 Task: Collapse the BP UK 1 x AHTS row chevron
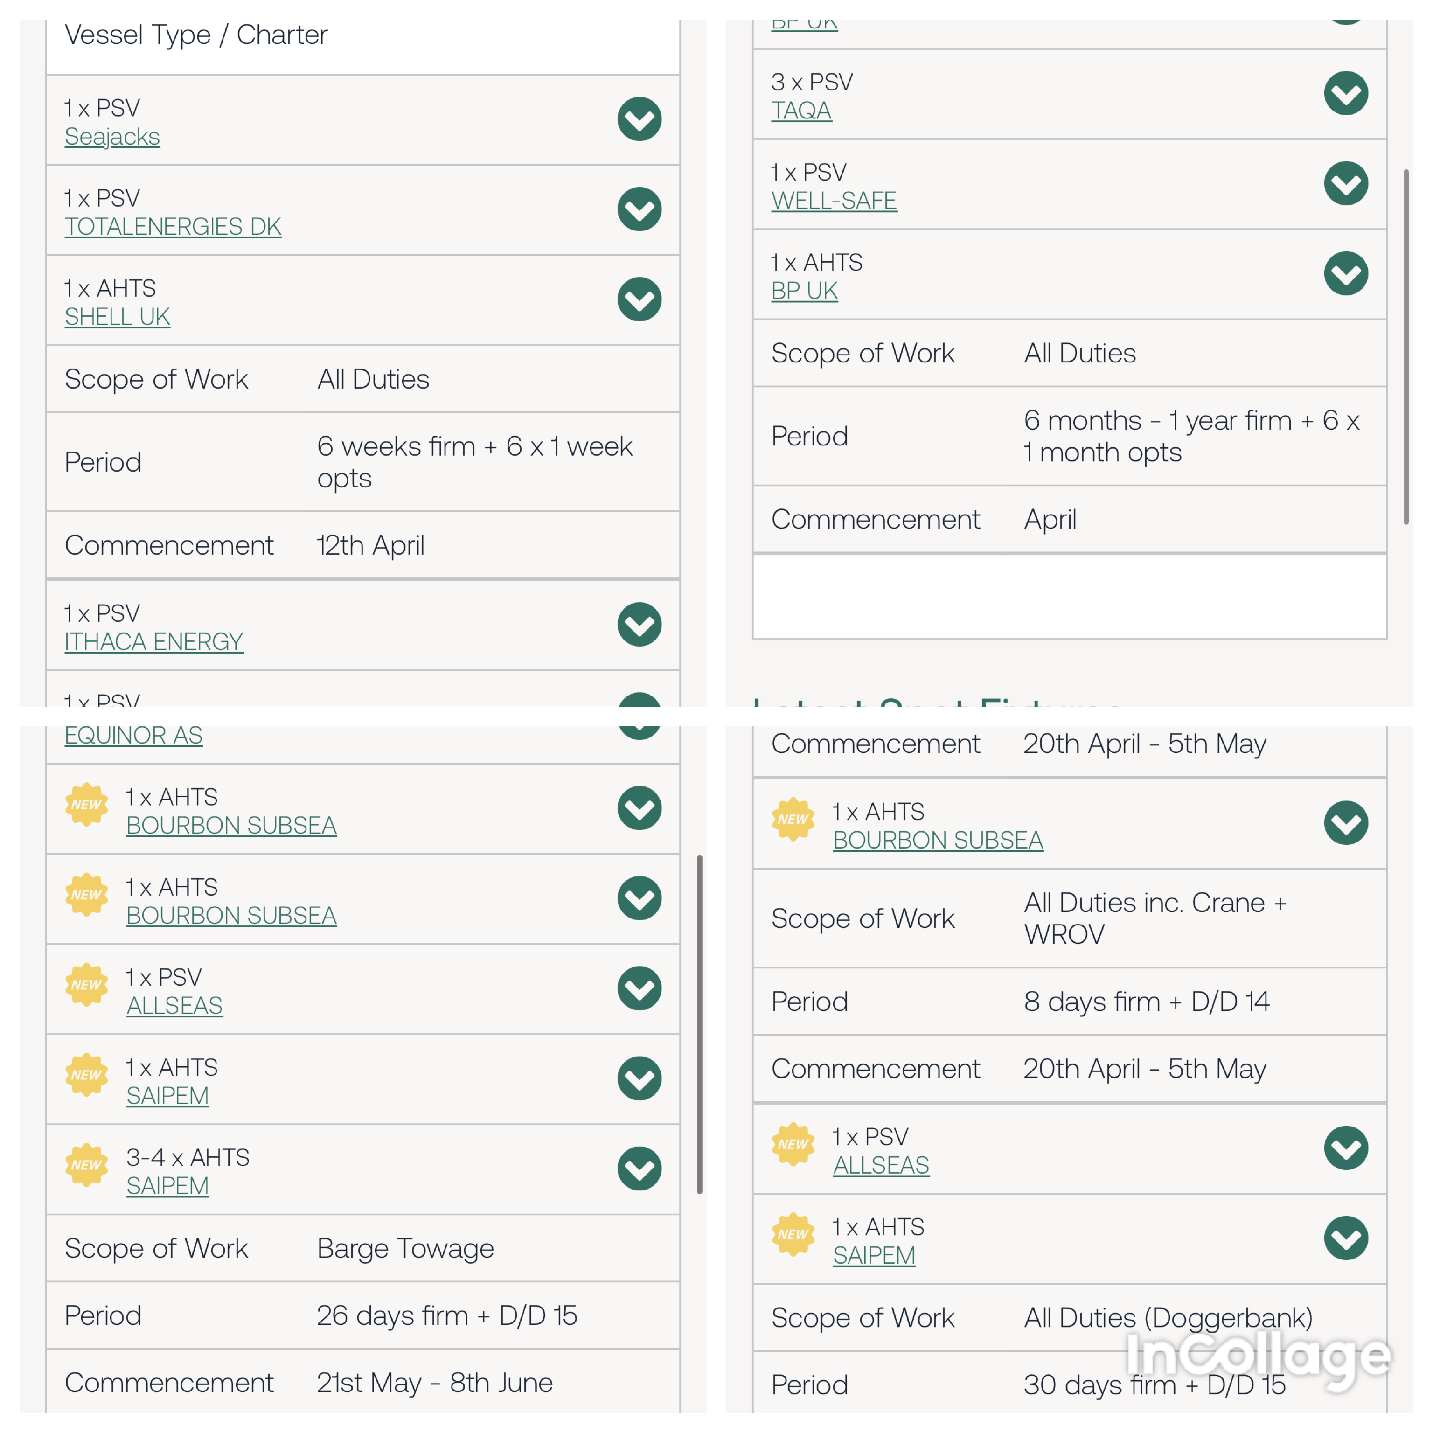(1346, 274)
